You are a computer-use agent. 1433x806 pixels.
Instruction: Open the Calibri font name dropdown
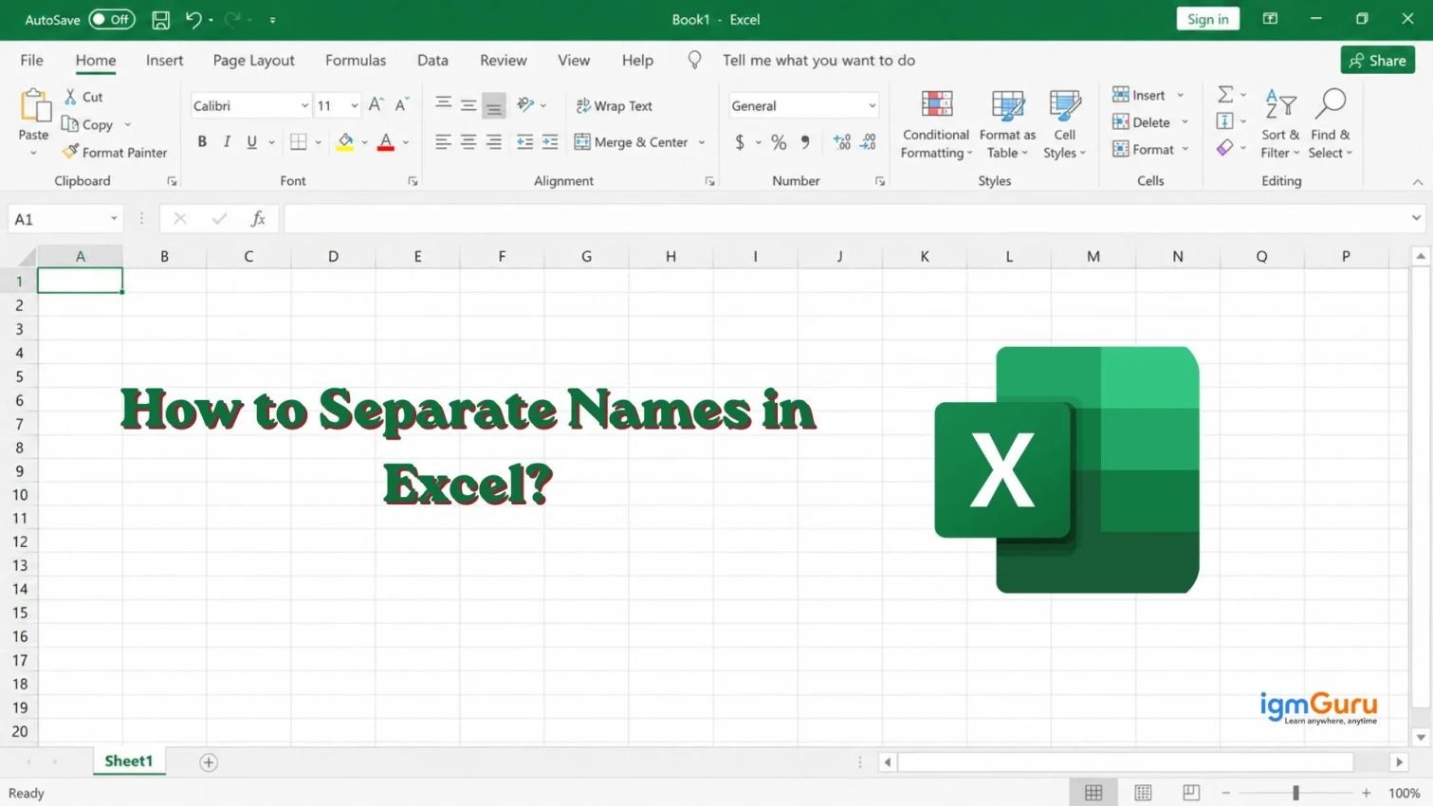[304, 106]
